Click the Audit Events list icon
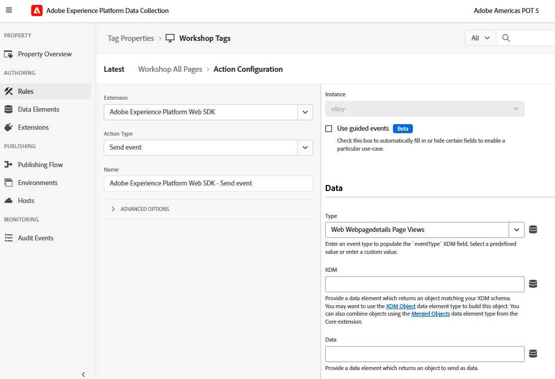The width and height of the screenshot is (555, 379). coord(8,238)
